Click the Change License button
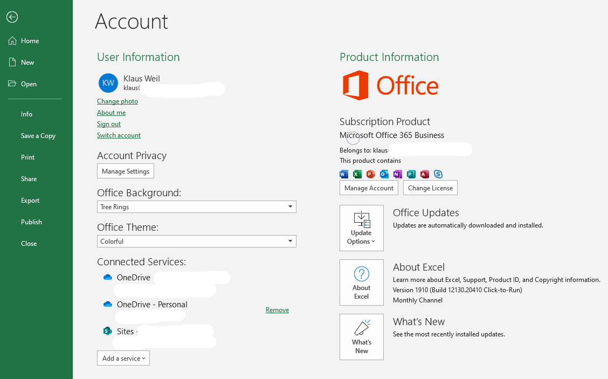 pyautogui.click(x=431, y=188)
